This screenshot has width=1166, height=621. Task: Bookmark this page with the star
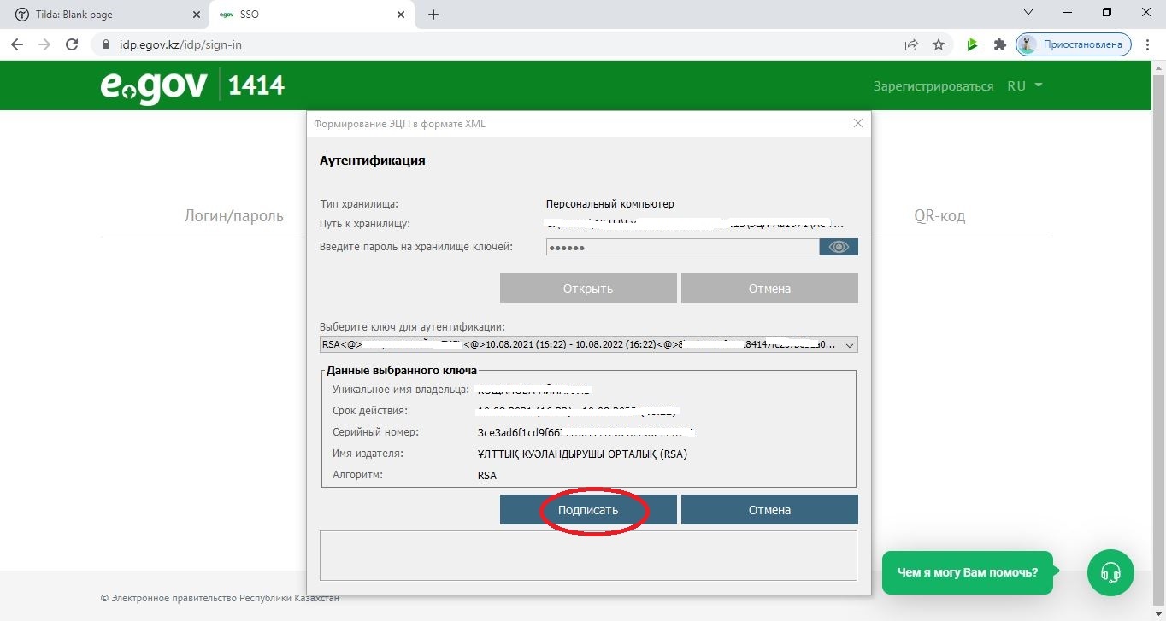(x=939, y=44)
